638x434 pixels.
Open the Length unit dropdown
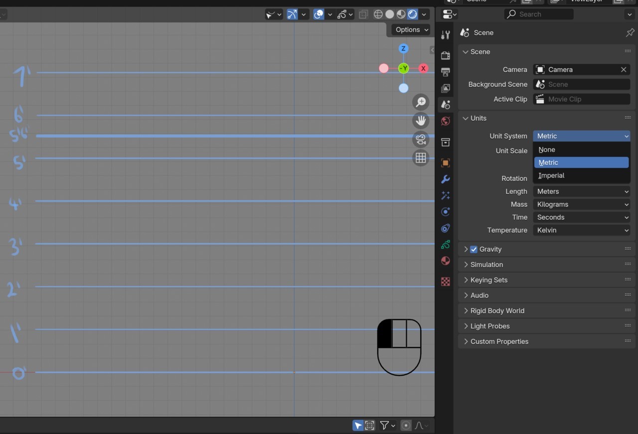582,191
